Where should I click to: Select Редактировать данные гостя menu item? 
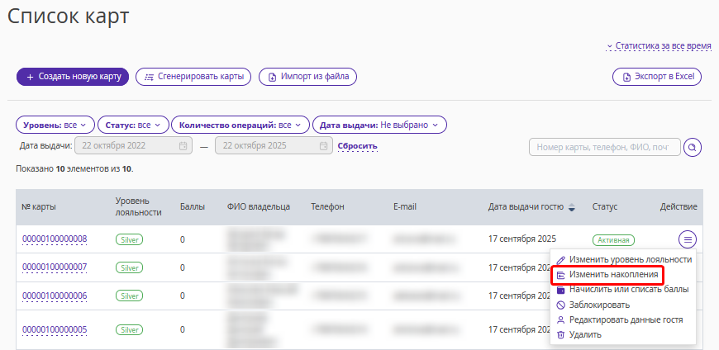coord(626,319)
